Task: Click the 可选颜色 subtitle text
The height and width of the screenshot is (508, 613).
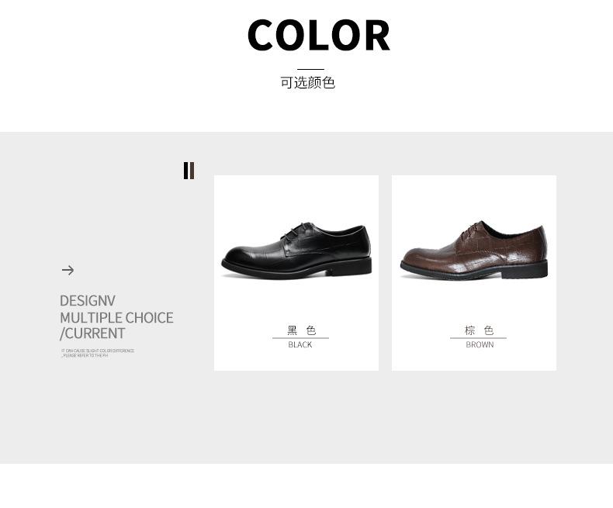Action: (x=308, y=82)
